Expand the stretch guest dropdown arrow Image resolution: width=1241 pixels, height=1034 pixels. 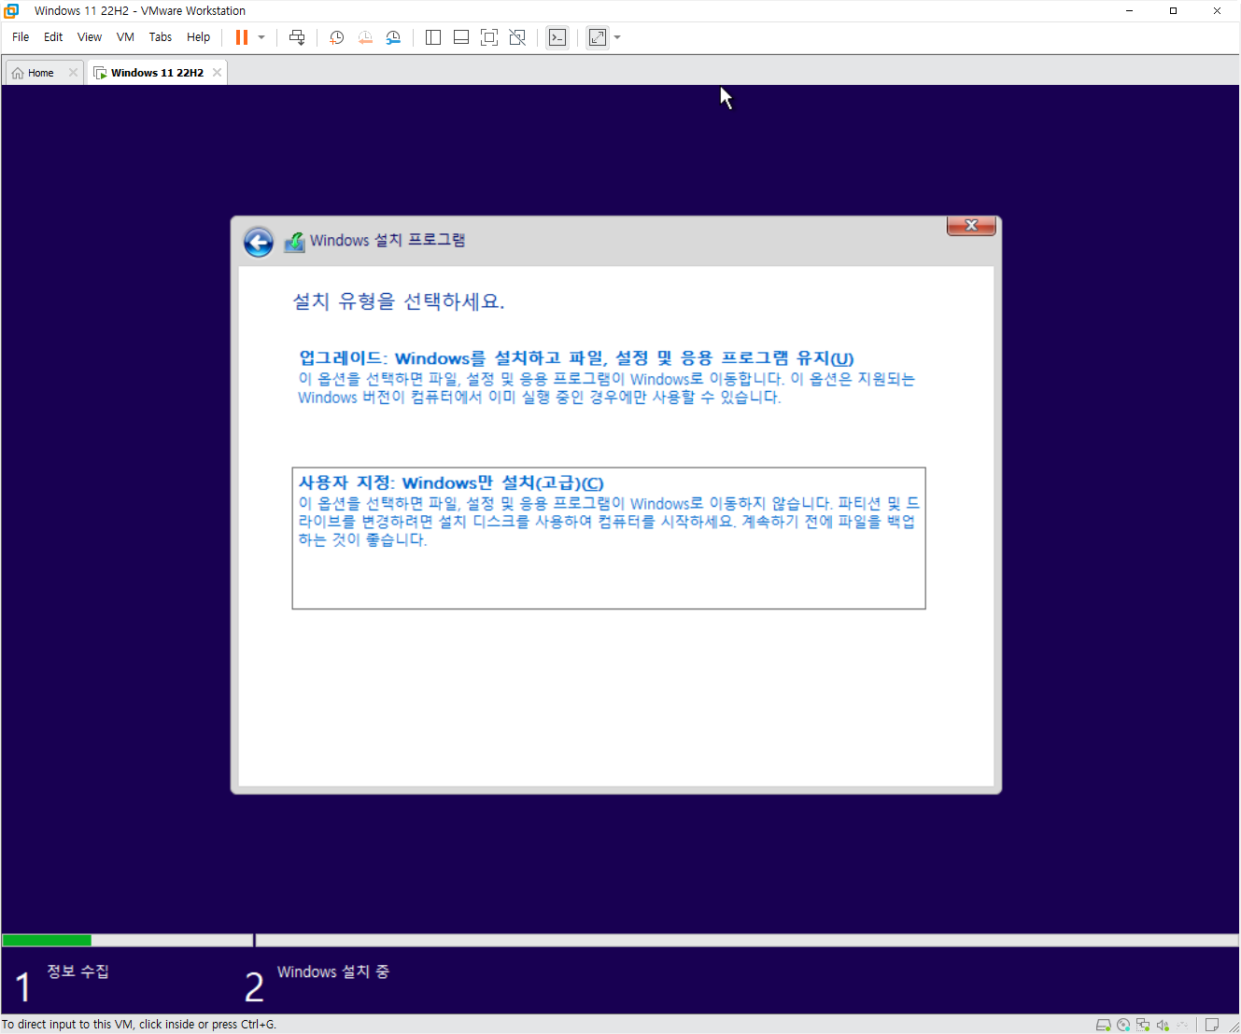pos(617,37)
